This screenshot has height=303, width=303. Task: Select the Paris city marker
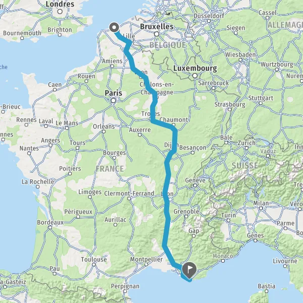[x=114, y=100]
